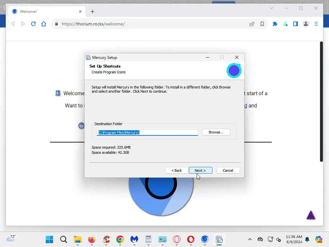
Task: Open the browser main menu icon
Action: tap(316, 24)
